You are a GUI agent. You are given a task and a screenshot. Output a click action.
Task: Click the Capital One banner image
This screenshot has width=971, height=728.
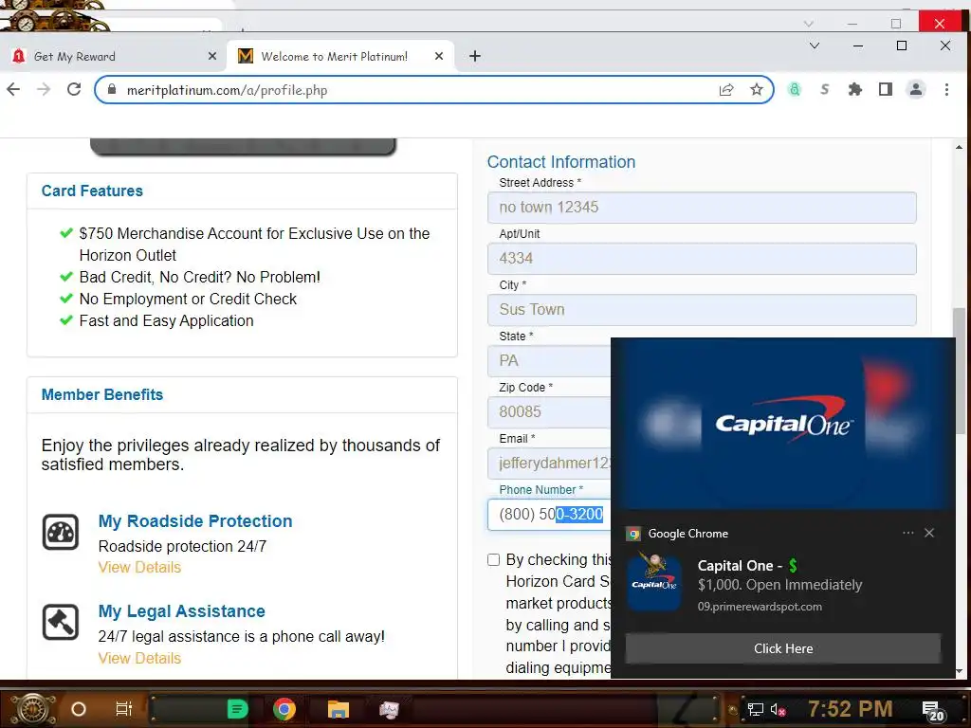click(x=782, y=424)
